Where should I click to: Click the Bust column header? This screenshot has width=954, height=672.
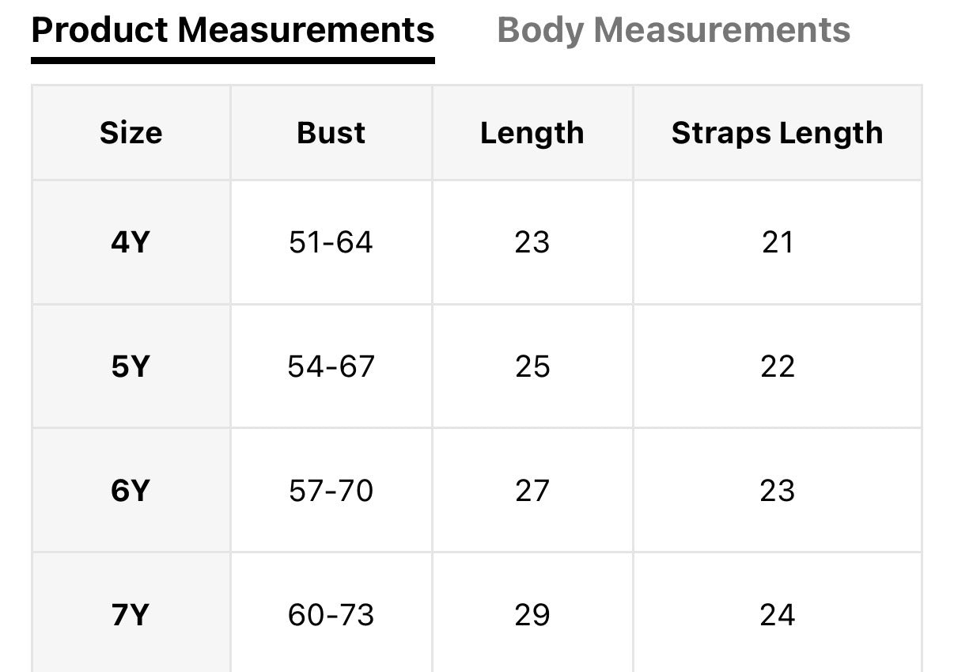[x=331, y=133]
